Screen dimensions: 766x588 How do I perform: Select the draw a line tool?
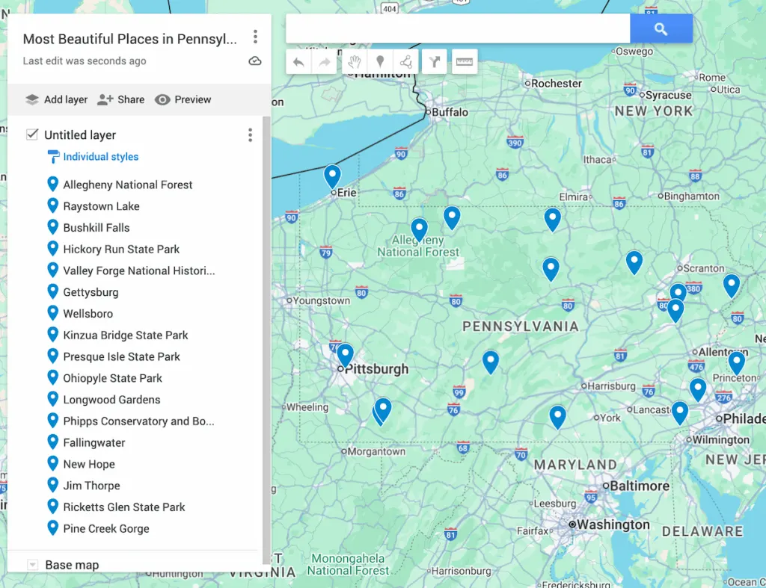tap(405, 62)
